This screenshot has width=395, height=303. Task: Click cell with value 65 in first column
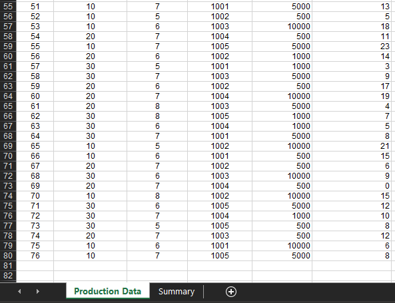[x=35, y=146]
